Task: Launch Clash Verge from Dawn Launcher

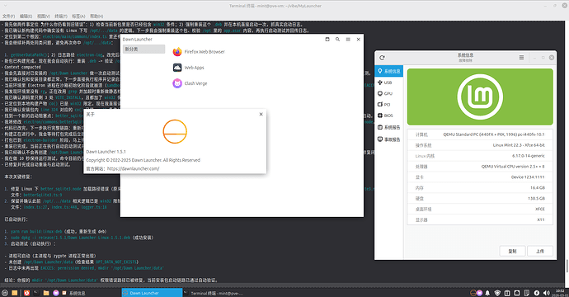Action: tap(190, 83)
